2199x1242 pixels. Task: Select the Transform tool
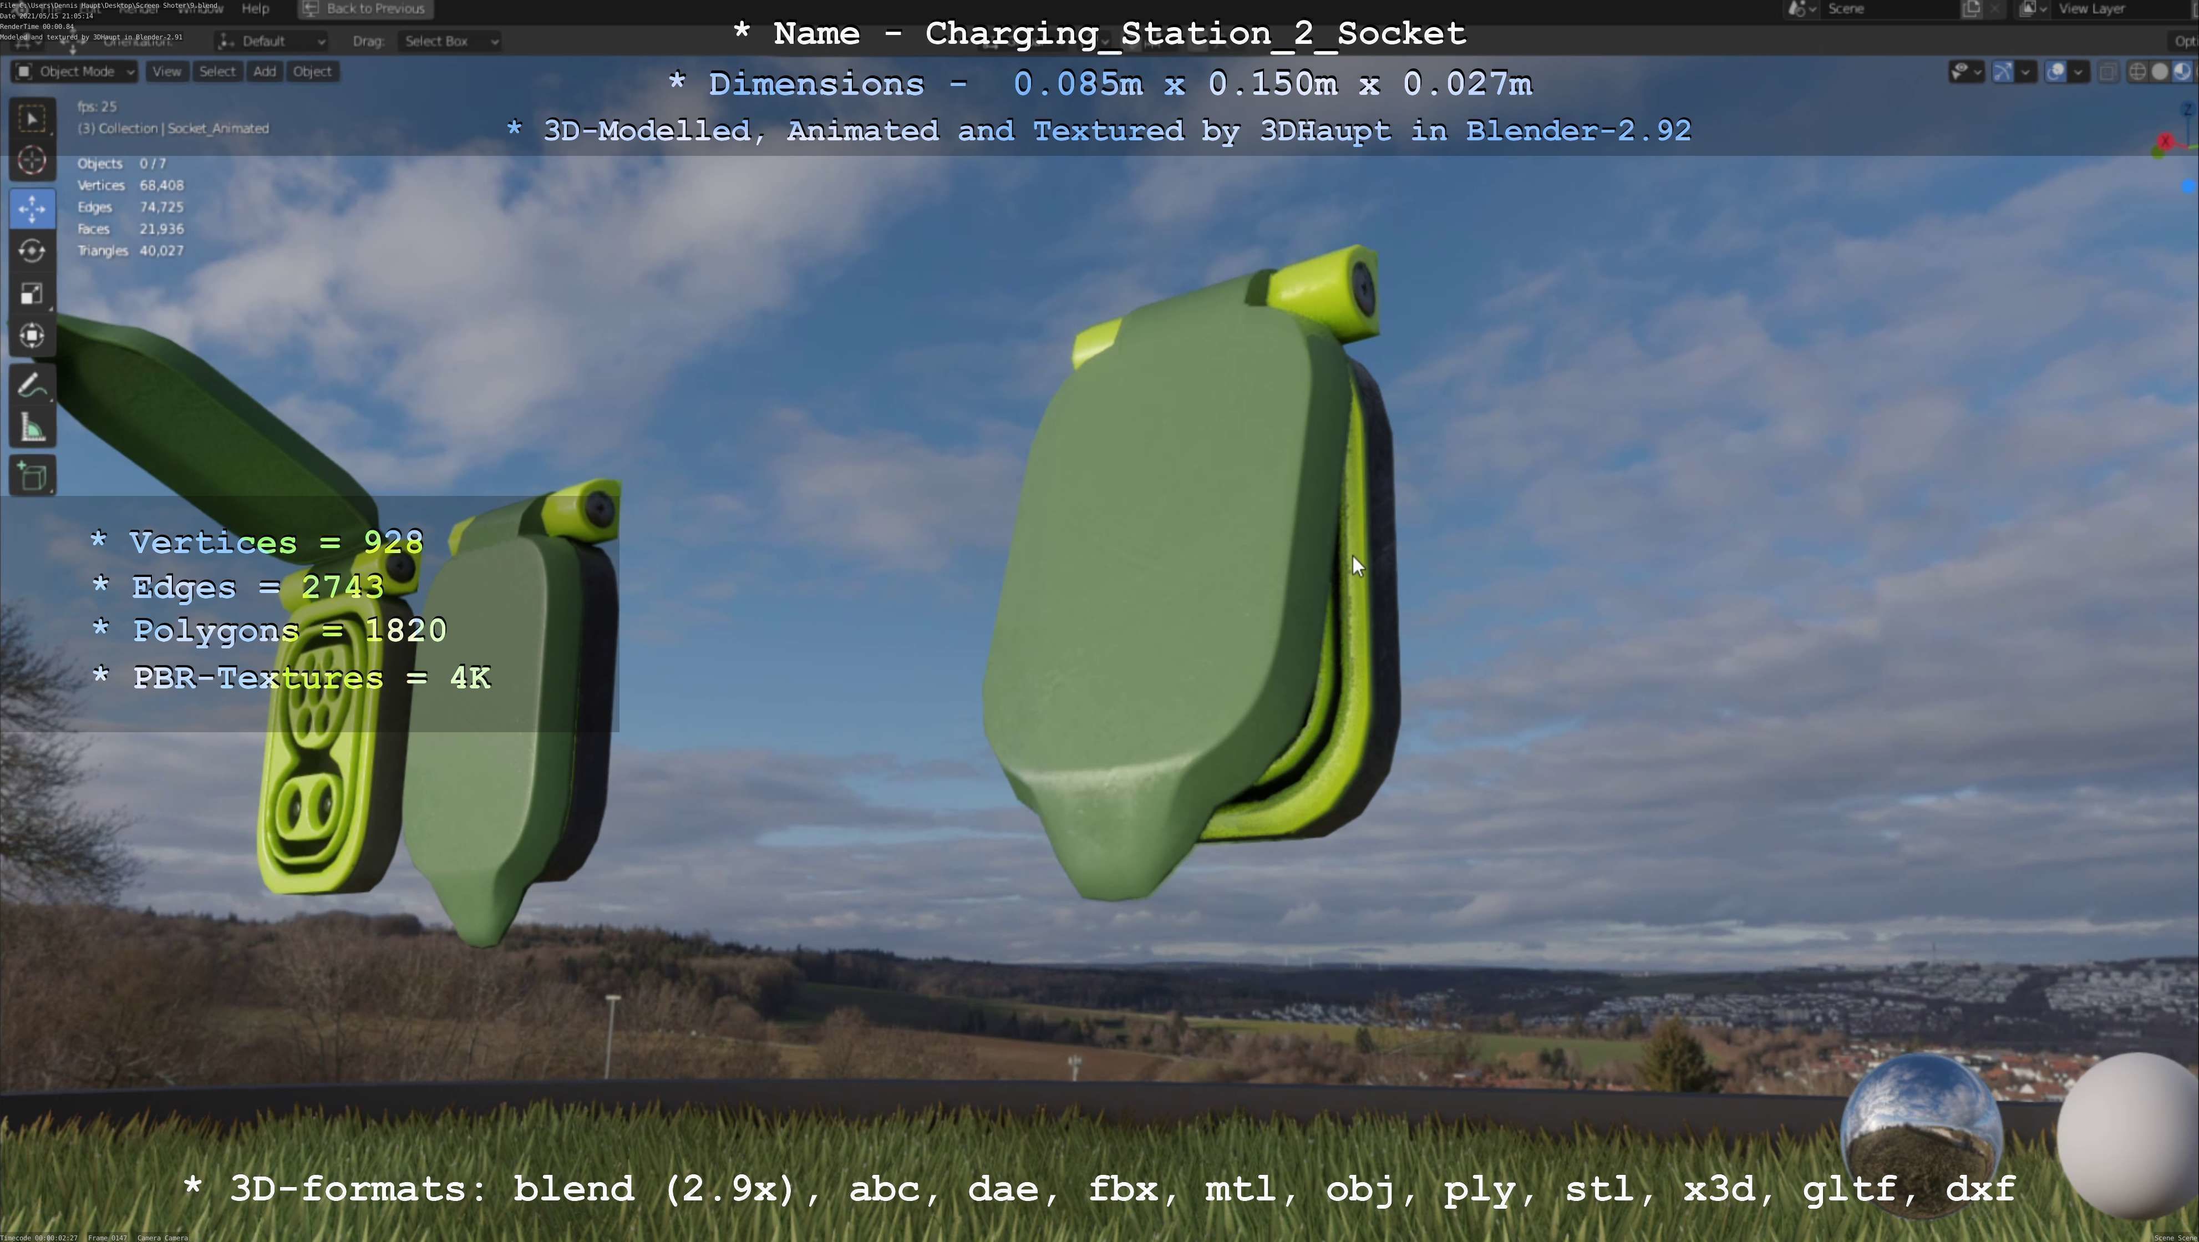click(x=32, y=336)
